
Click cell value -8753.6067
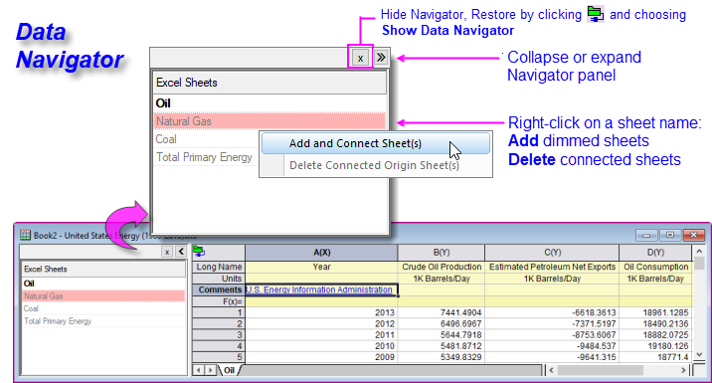pos(552,335)
